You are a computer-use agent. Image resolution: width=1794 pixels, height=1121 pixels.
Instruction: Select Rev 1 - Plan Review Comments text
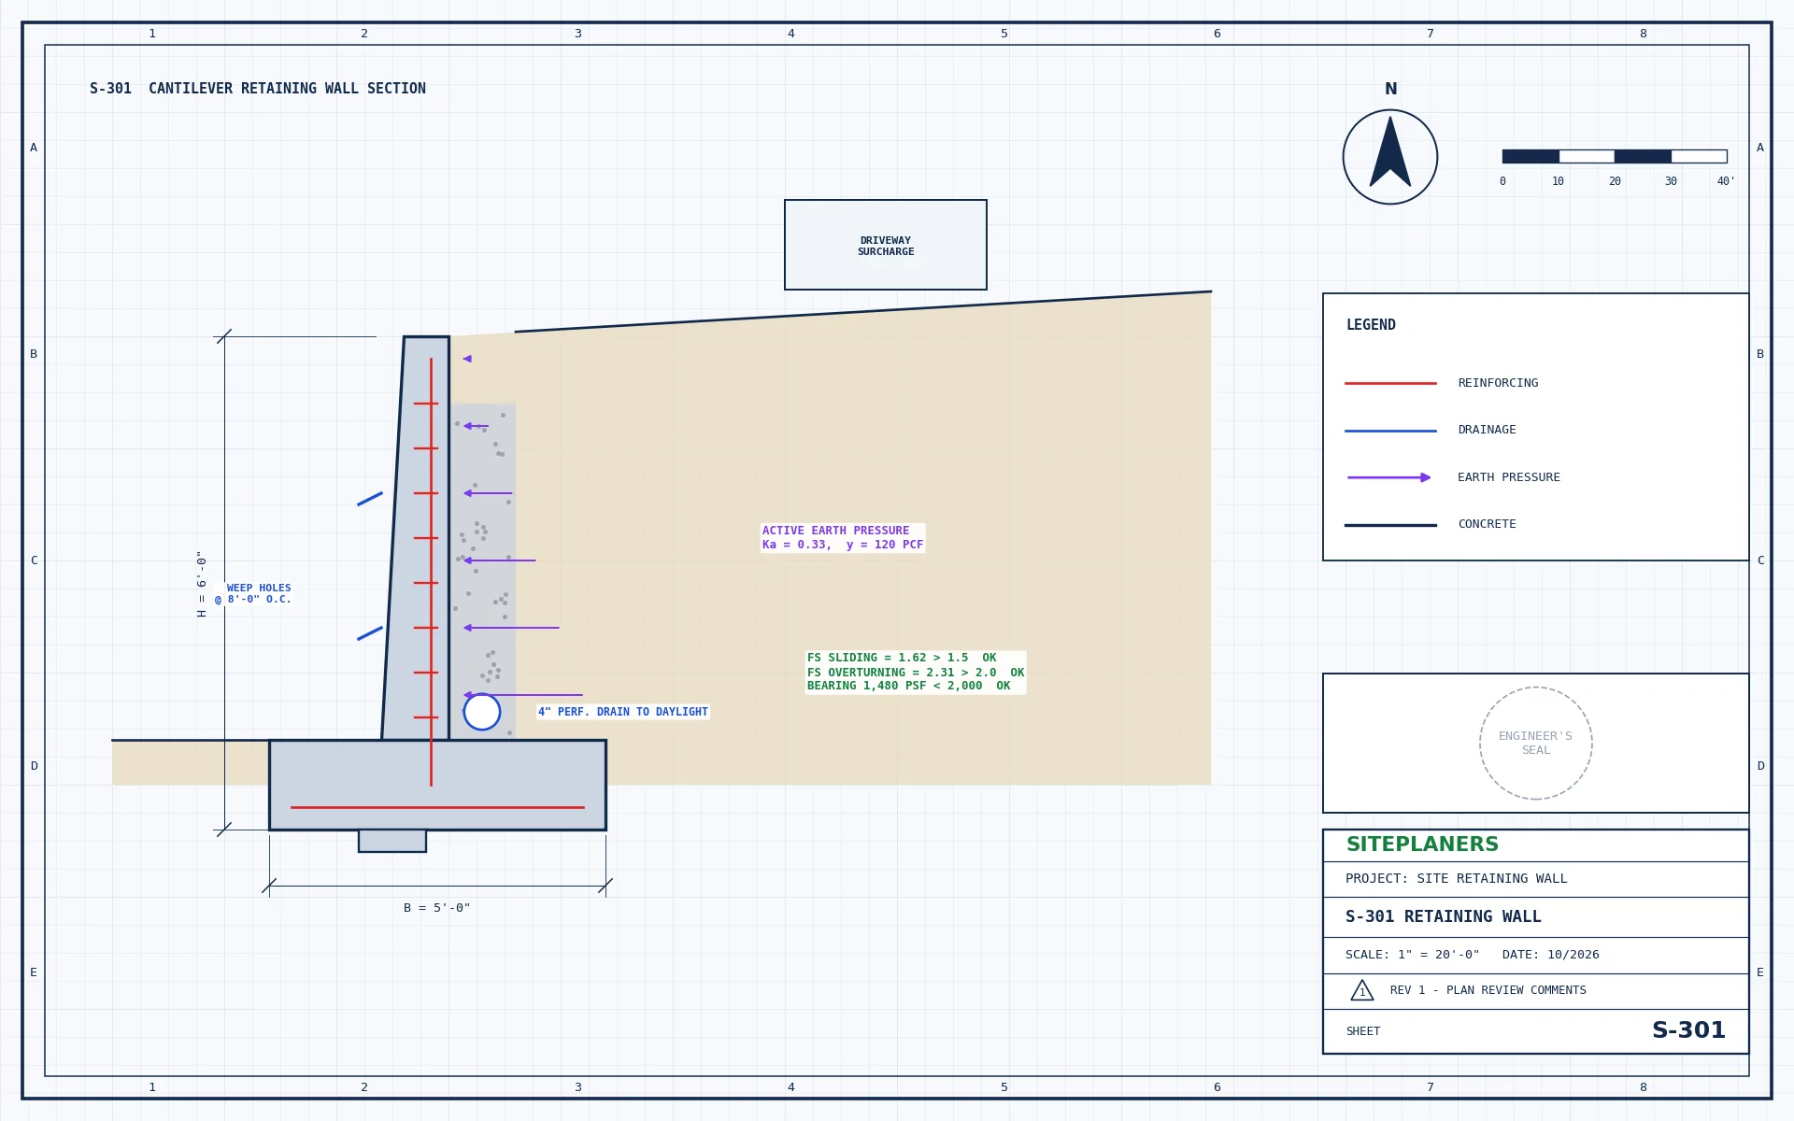point(1488,990)
